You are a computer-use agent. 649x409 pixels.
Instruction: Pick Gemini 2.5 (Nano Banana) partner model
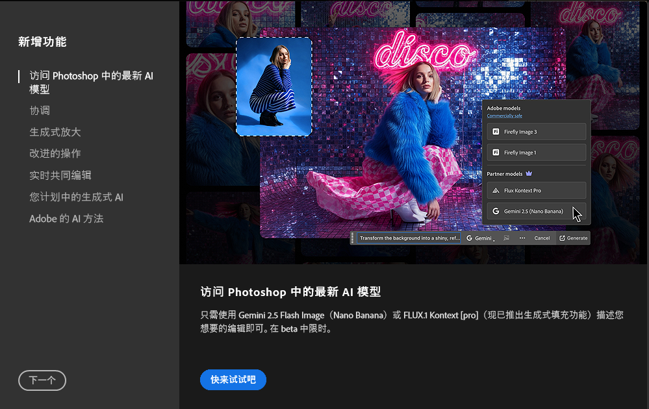tap(537, 212)
